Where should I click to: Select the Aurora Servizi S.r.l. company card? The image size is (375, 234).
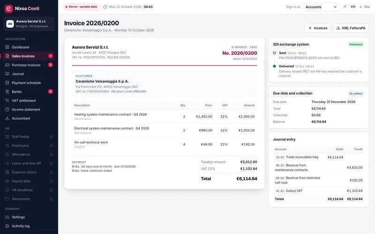click(29, 24)
